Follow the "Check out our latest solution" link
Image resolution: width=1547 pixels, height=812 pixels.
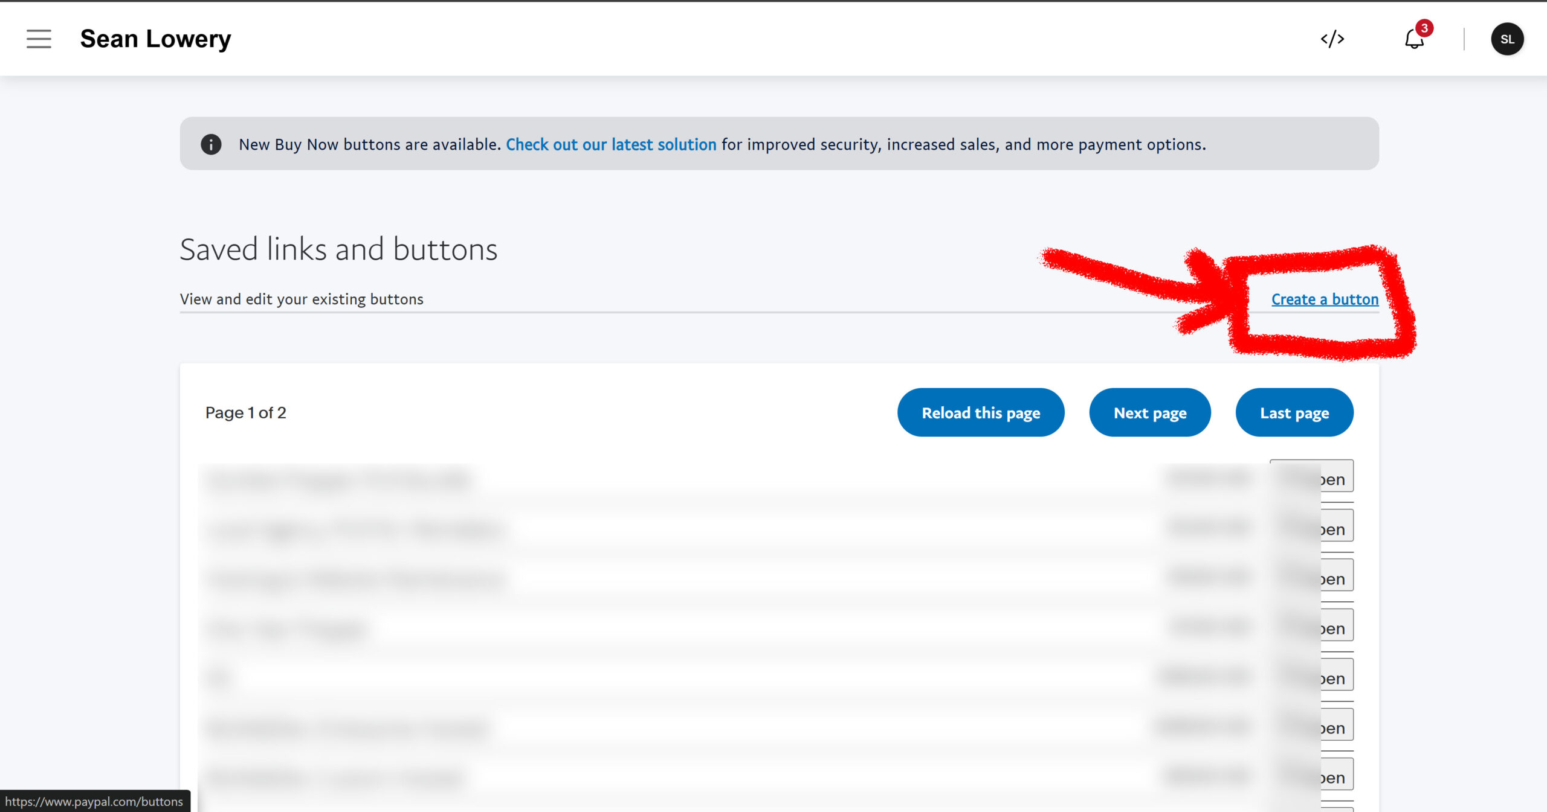click(611, 144)
